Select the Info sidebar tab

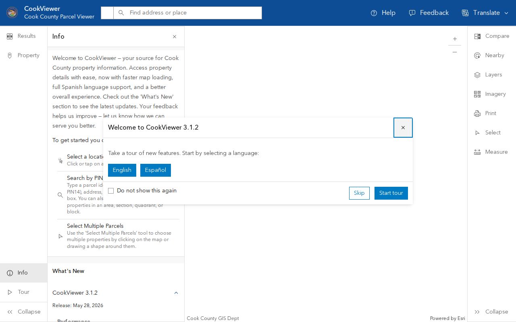click(x=23, y=273)
